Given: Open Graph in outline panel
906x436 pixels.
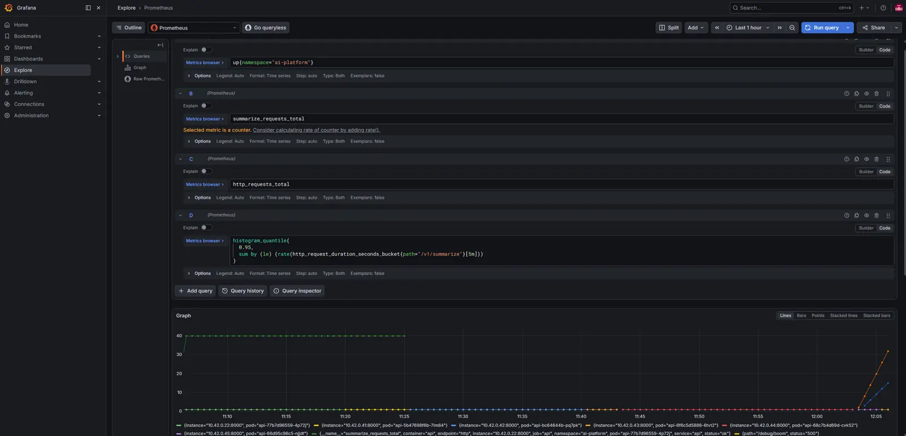Looking at the screenshot, I should [x=139, y=67].
